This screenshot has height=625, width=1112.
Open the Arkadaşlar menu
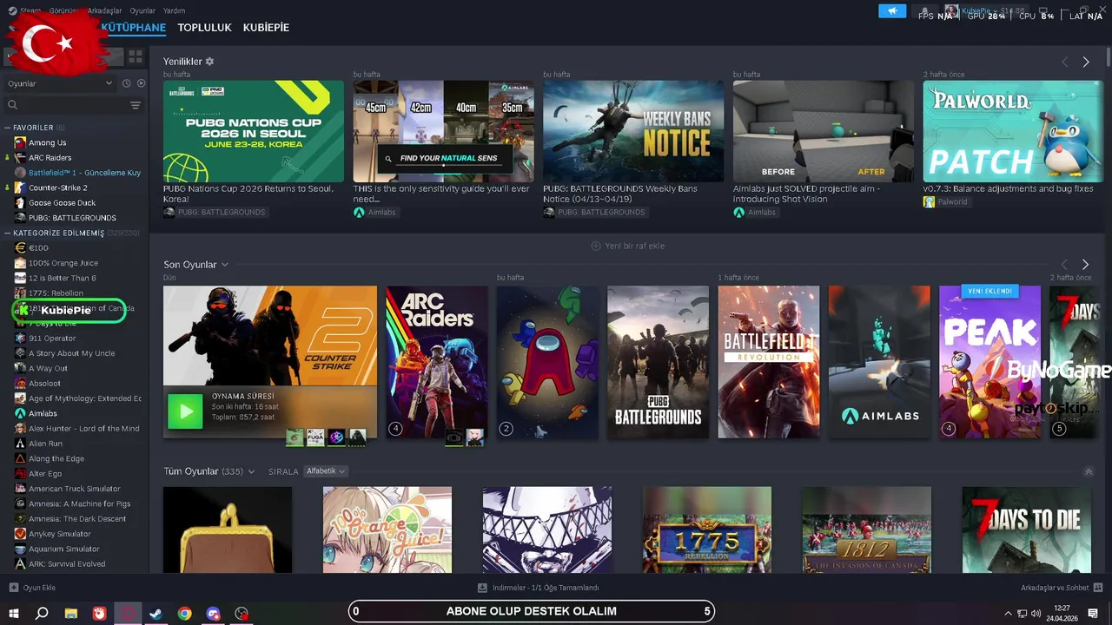coord(105,11)
